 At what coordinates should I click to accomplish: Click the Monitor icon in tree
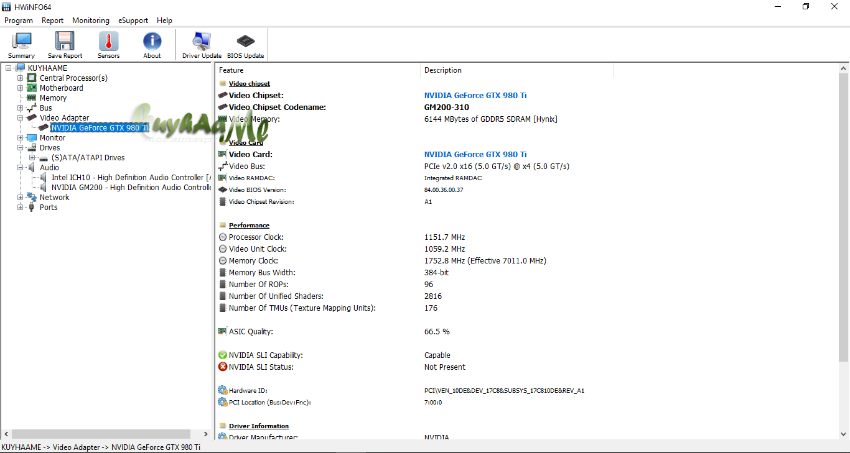point(32,137)
